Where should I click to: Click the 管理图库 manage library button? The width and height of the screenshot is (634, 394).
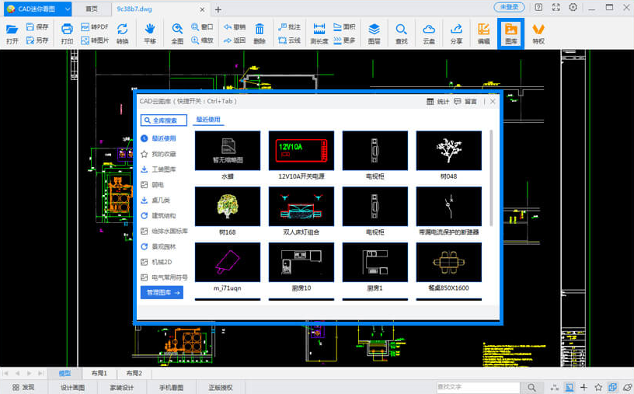(x=162, y=293)
